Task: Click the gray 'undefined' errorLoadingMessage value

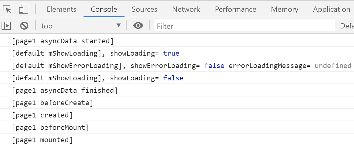Action: [333, 66]
